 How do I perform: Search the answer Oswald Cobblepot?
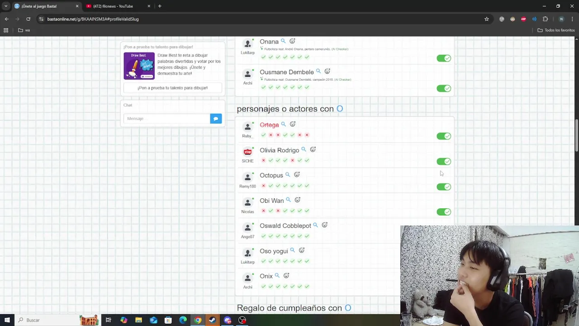[x=315, y=225]
